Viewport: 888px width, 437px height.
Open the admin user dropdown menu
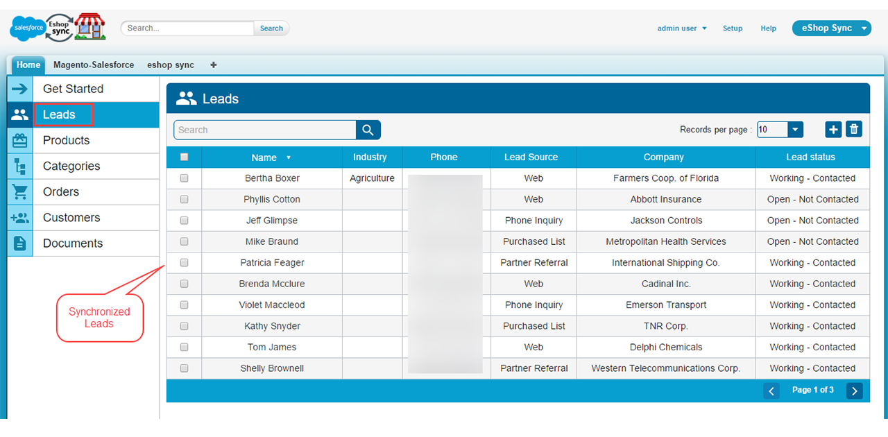tap(682, 28)
